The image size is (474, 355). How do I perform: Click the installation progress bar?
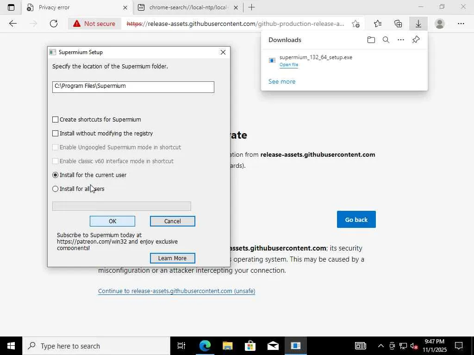(122, 206)
